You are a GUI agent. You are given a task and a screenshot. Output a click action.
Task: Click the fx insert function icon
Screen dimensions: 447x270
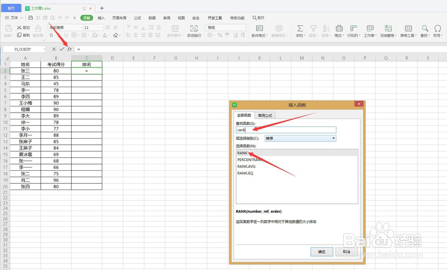(70, 49)
